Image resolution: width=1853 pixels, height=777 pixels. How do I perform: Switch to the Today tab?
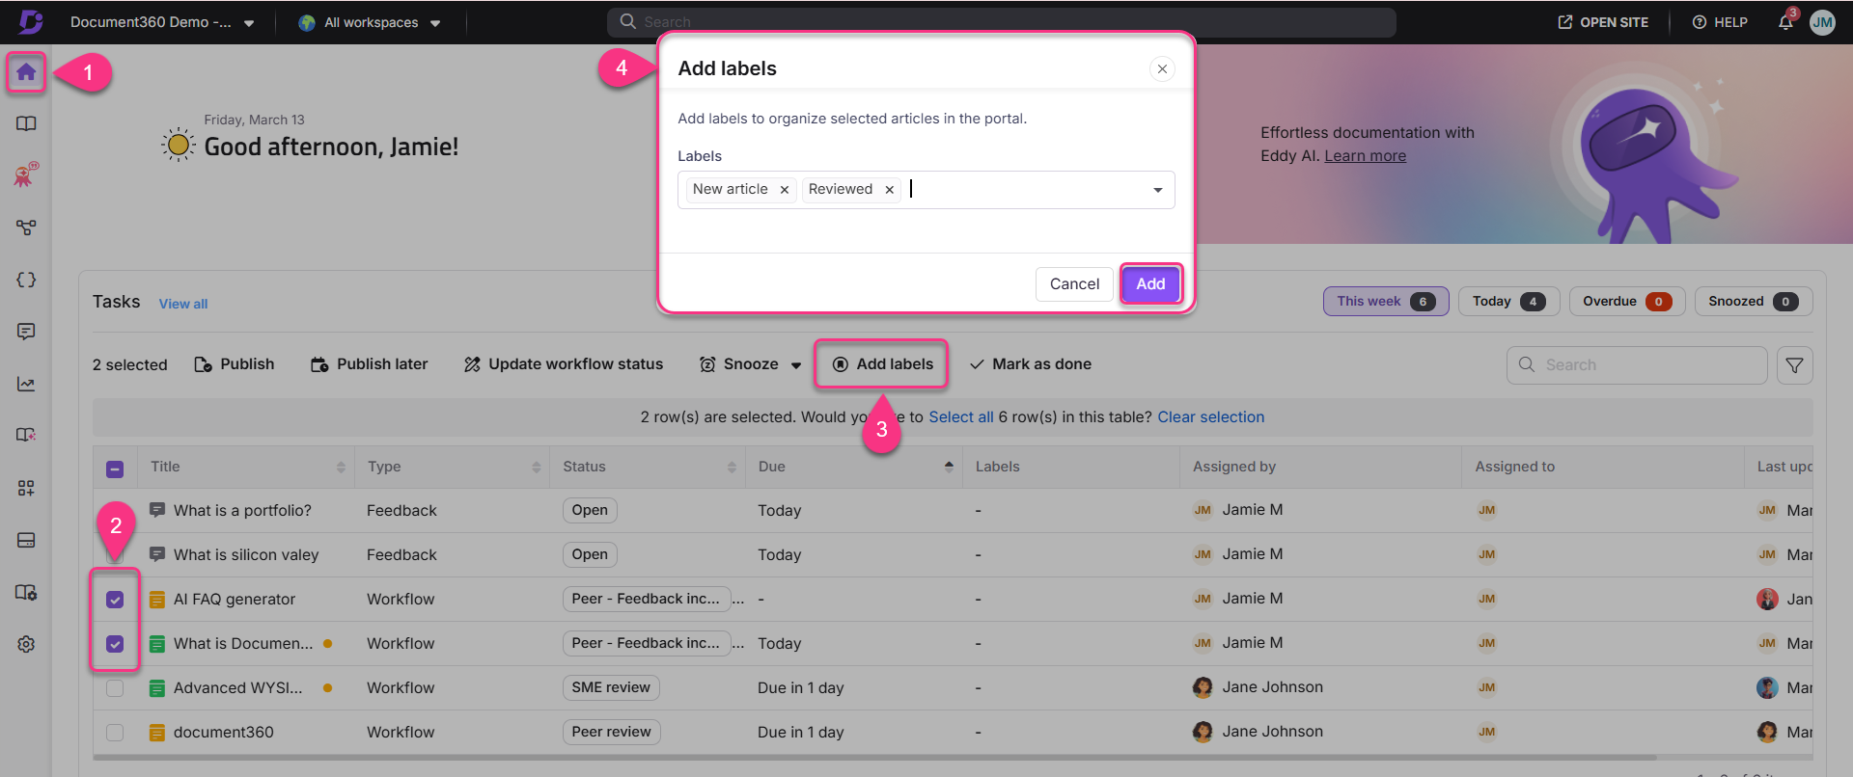[x=1508, y=302]
